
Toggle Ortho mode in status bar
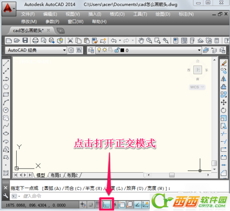tap(106, 204)
